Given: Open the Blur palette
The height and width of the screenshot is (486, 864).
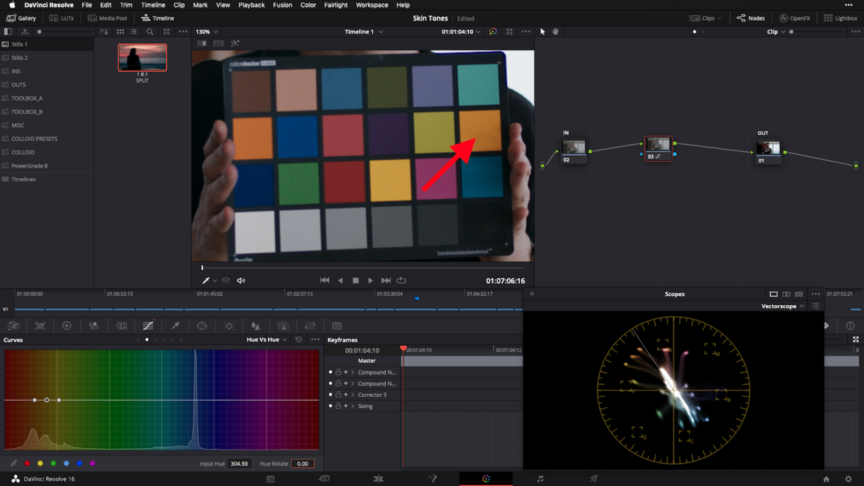Looking at the screenshot, I should click(x=256, y=326).
